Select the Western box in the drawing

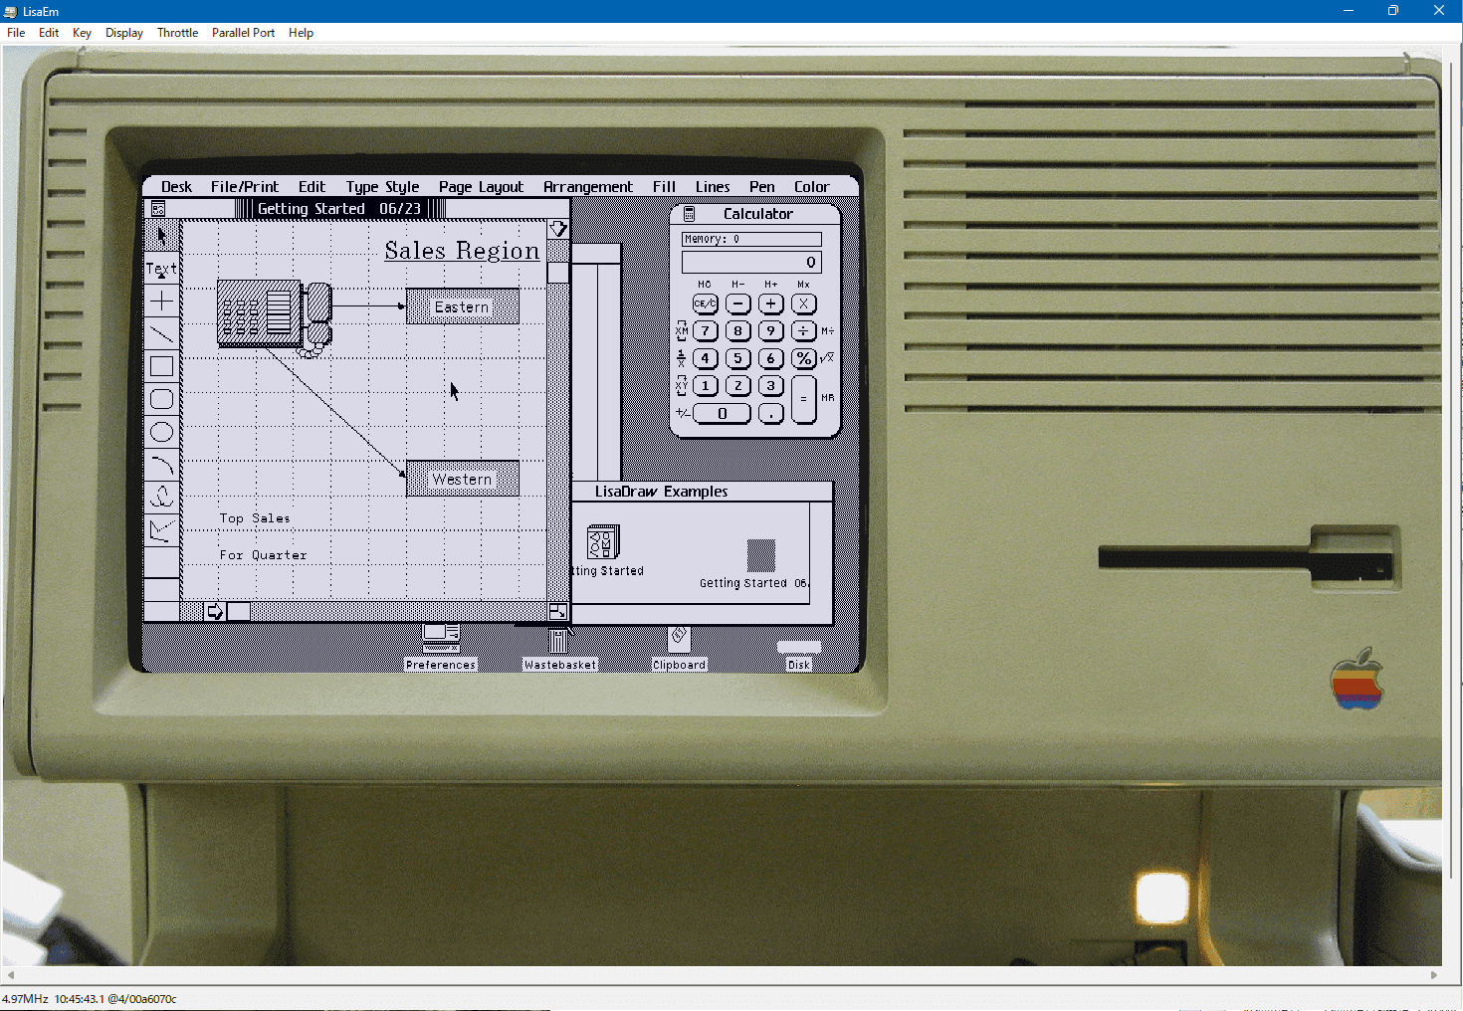[x=463, y=479]
